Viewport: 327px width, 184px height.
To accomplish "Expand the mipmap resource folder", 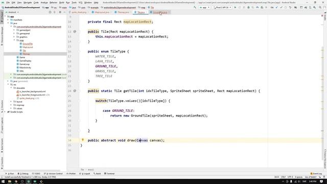I will [x=11, y=105].
